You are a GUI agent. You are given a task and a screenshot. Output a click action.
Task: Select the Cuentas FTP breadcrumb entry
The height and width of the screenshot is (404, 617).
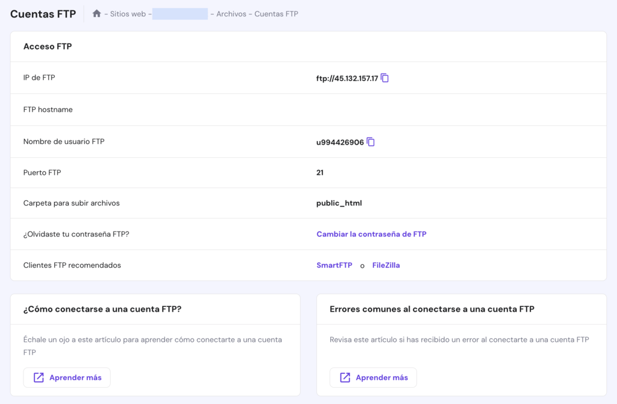[277, 14]
